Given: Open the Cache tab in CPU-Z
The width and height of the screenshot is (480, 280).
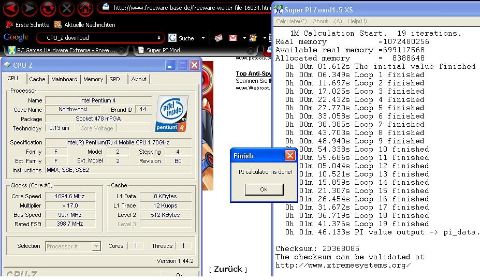Looking at the screenshot, I should (x=37, y=79).
